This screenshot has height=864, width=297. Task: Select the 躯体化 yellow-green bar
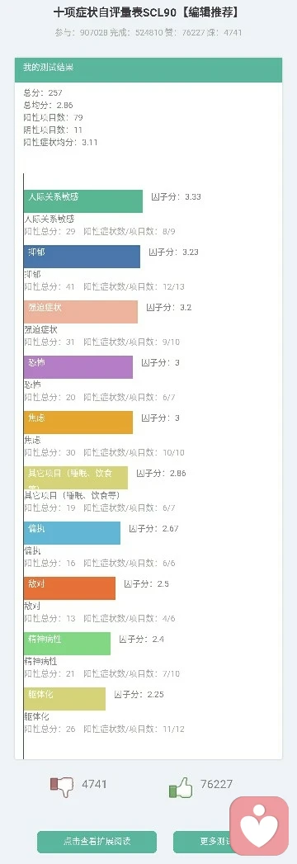(65, 699)
